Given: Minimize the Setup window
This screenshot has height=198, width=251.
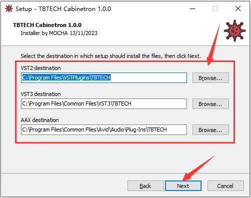Looking at the screenshot, I should tap(192, 8).
